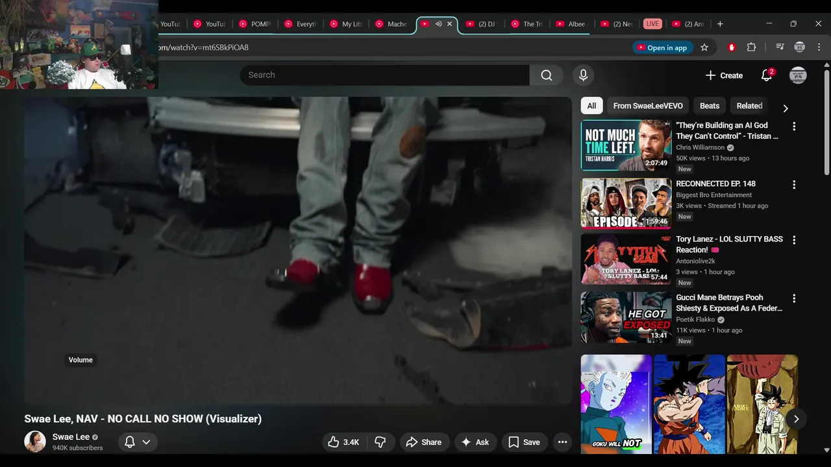The width and height of the screenshot is (831, 467).
Task: Open the NOT MUCH TIME LEFT thumbnail
Action: point(626,145)
